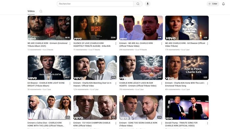Focus the Rechercher search field
This screenshot has width=230, height=129.
pyautogui.click(x=95, y=4)
